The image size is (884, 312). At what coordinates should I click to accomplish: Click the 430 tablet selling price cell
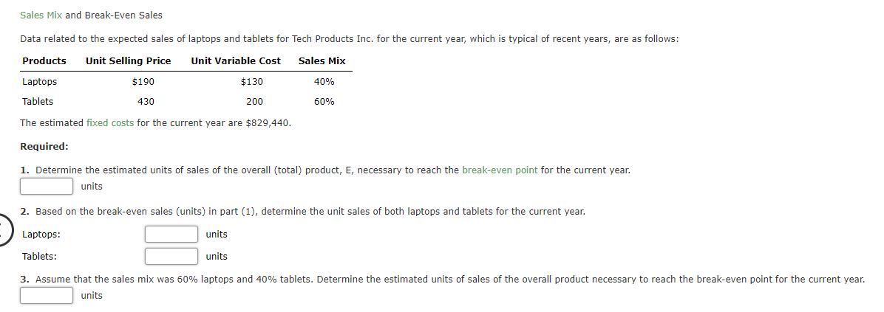click(x=146, y=102)
